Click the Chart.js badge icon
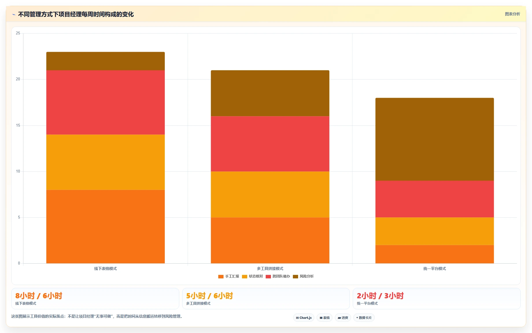 point(297,318)
